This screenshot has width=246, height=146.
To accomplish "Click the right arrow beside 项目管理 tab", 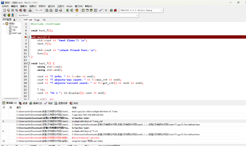I will [x=20, y=20].
